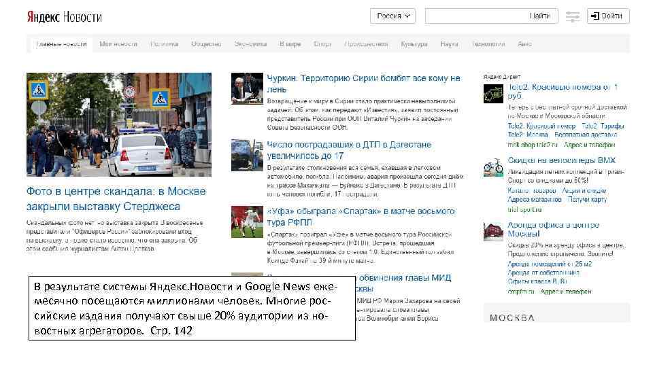The width and height of the screenshot is (653, 367).
Task: Click Адрес и телефон under Tele2 ad
Action: [x=589, y=145]
